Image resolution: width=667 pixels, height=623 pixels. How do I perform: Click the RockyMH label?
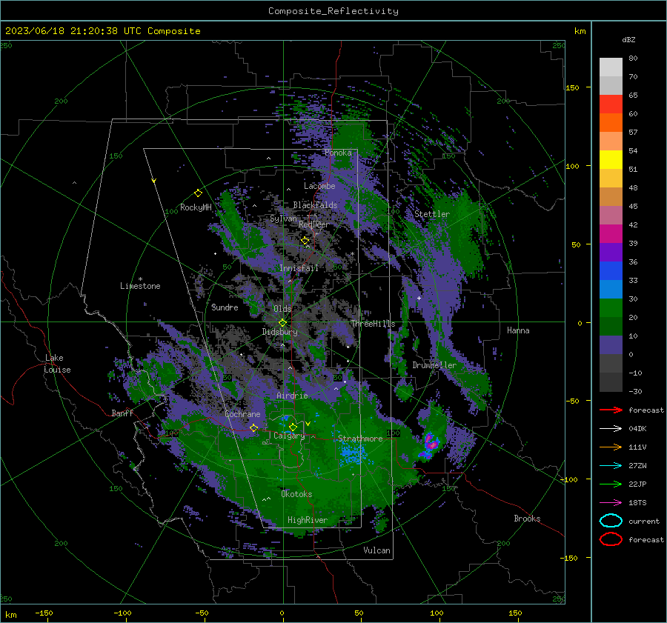(x=196, y=207)
